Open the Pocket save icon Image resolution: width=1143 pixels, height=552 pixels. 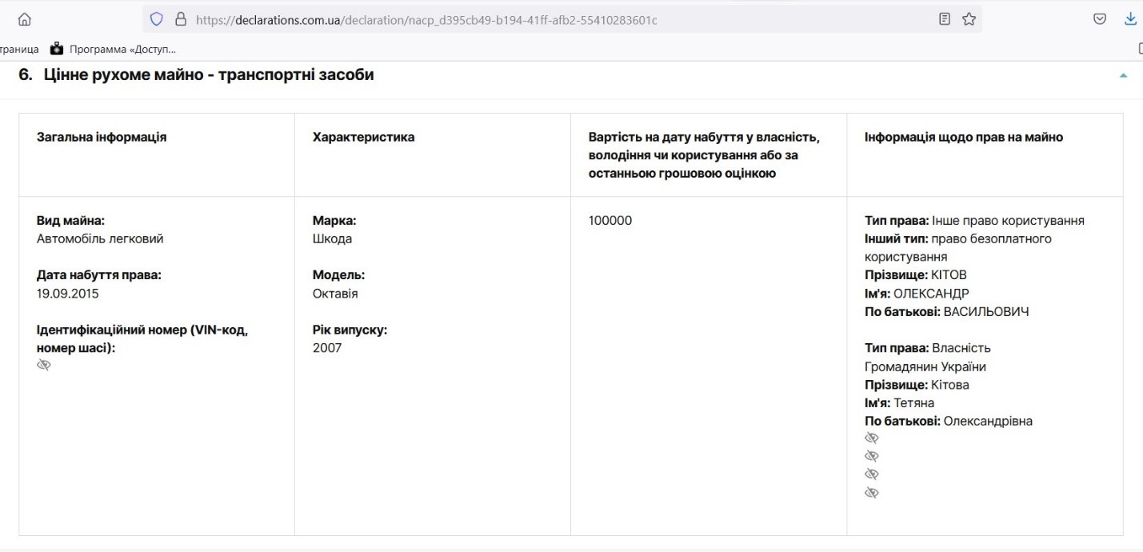pyautogui.click(x=1100, y=19)
